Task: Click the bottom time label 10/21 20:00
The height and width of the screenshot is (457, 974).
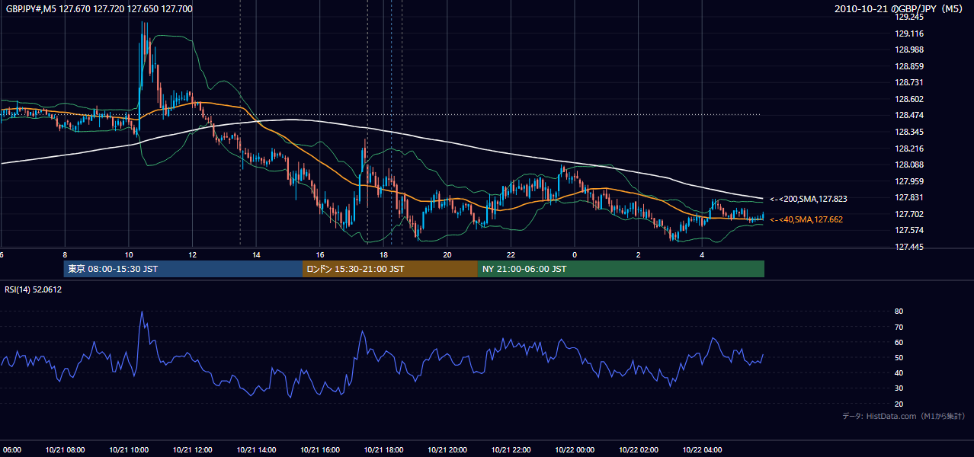Action: 447,449
